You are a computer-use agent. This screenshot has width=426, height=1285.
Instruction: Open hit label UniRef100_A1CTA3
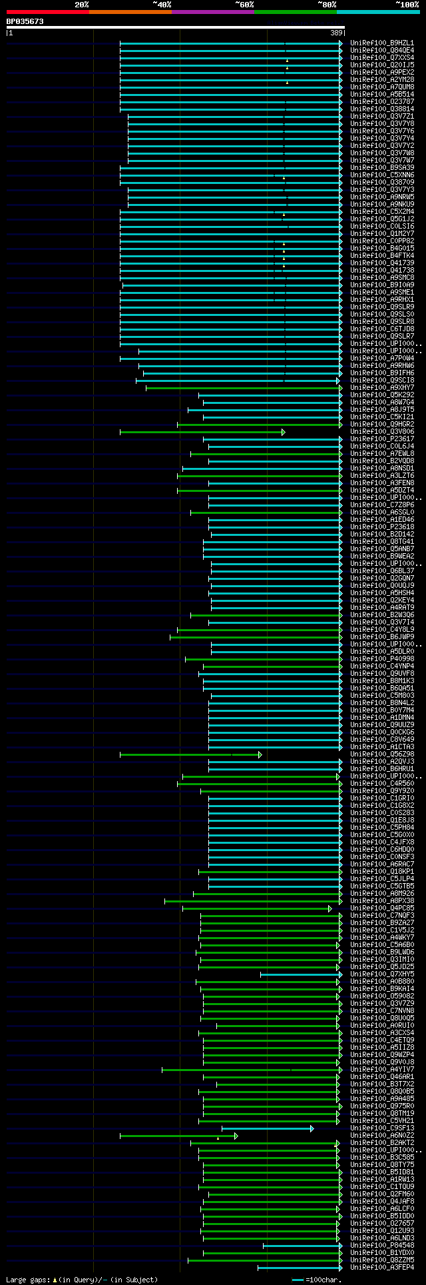pos(382,747)
